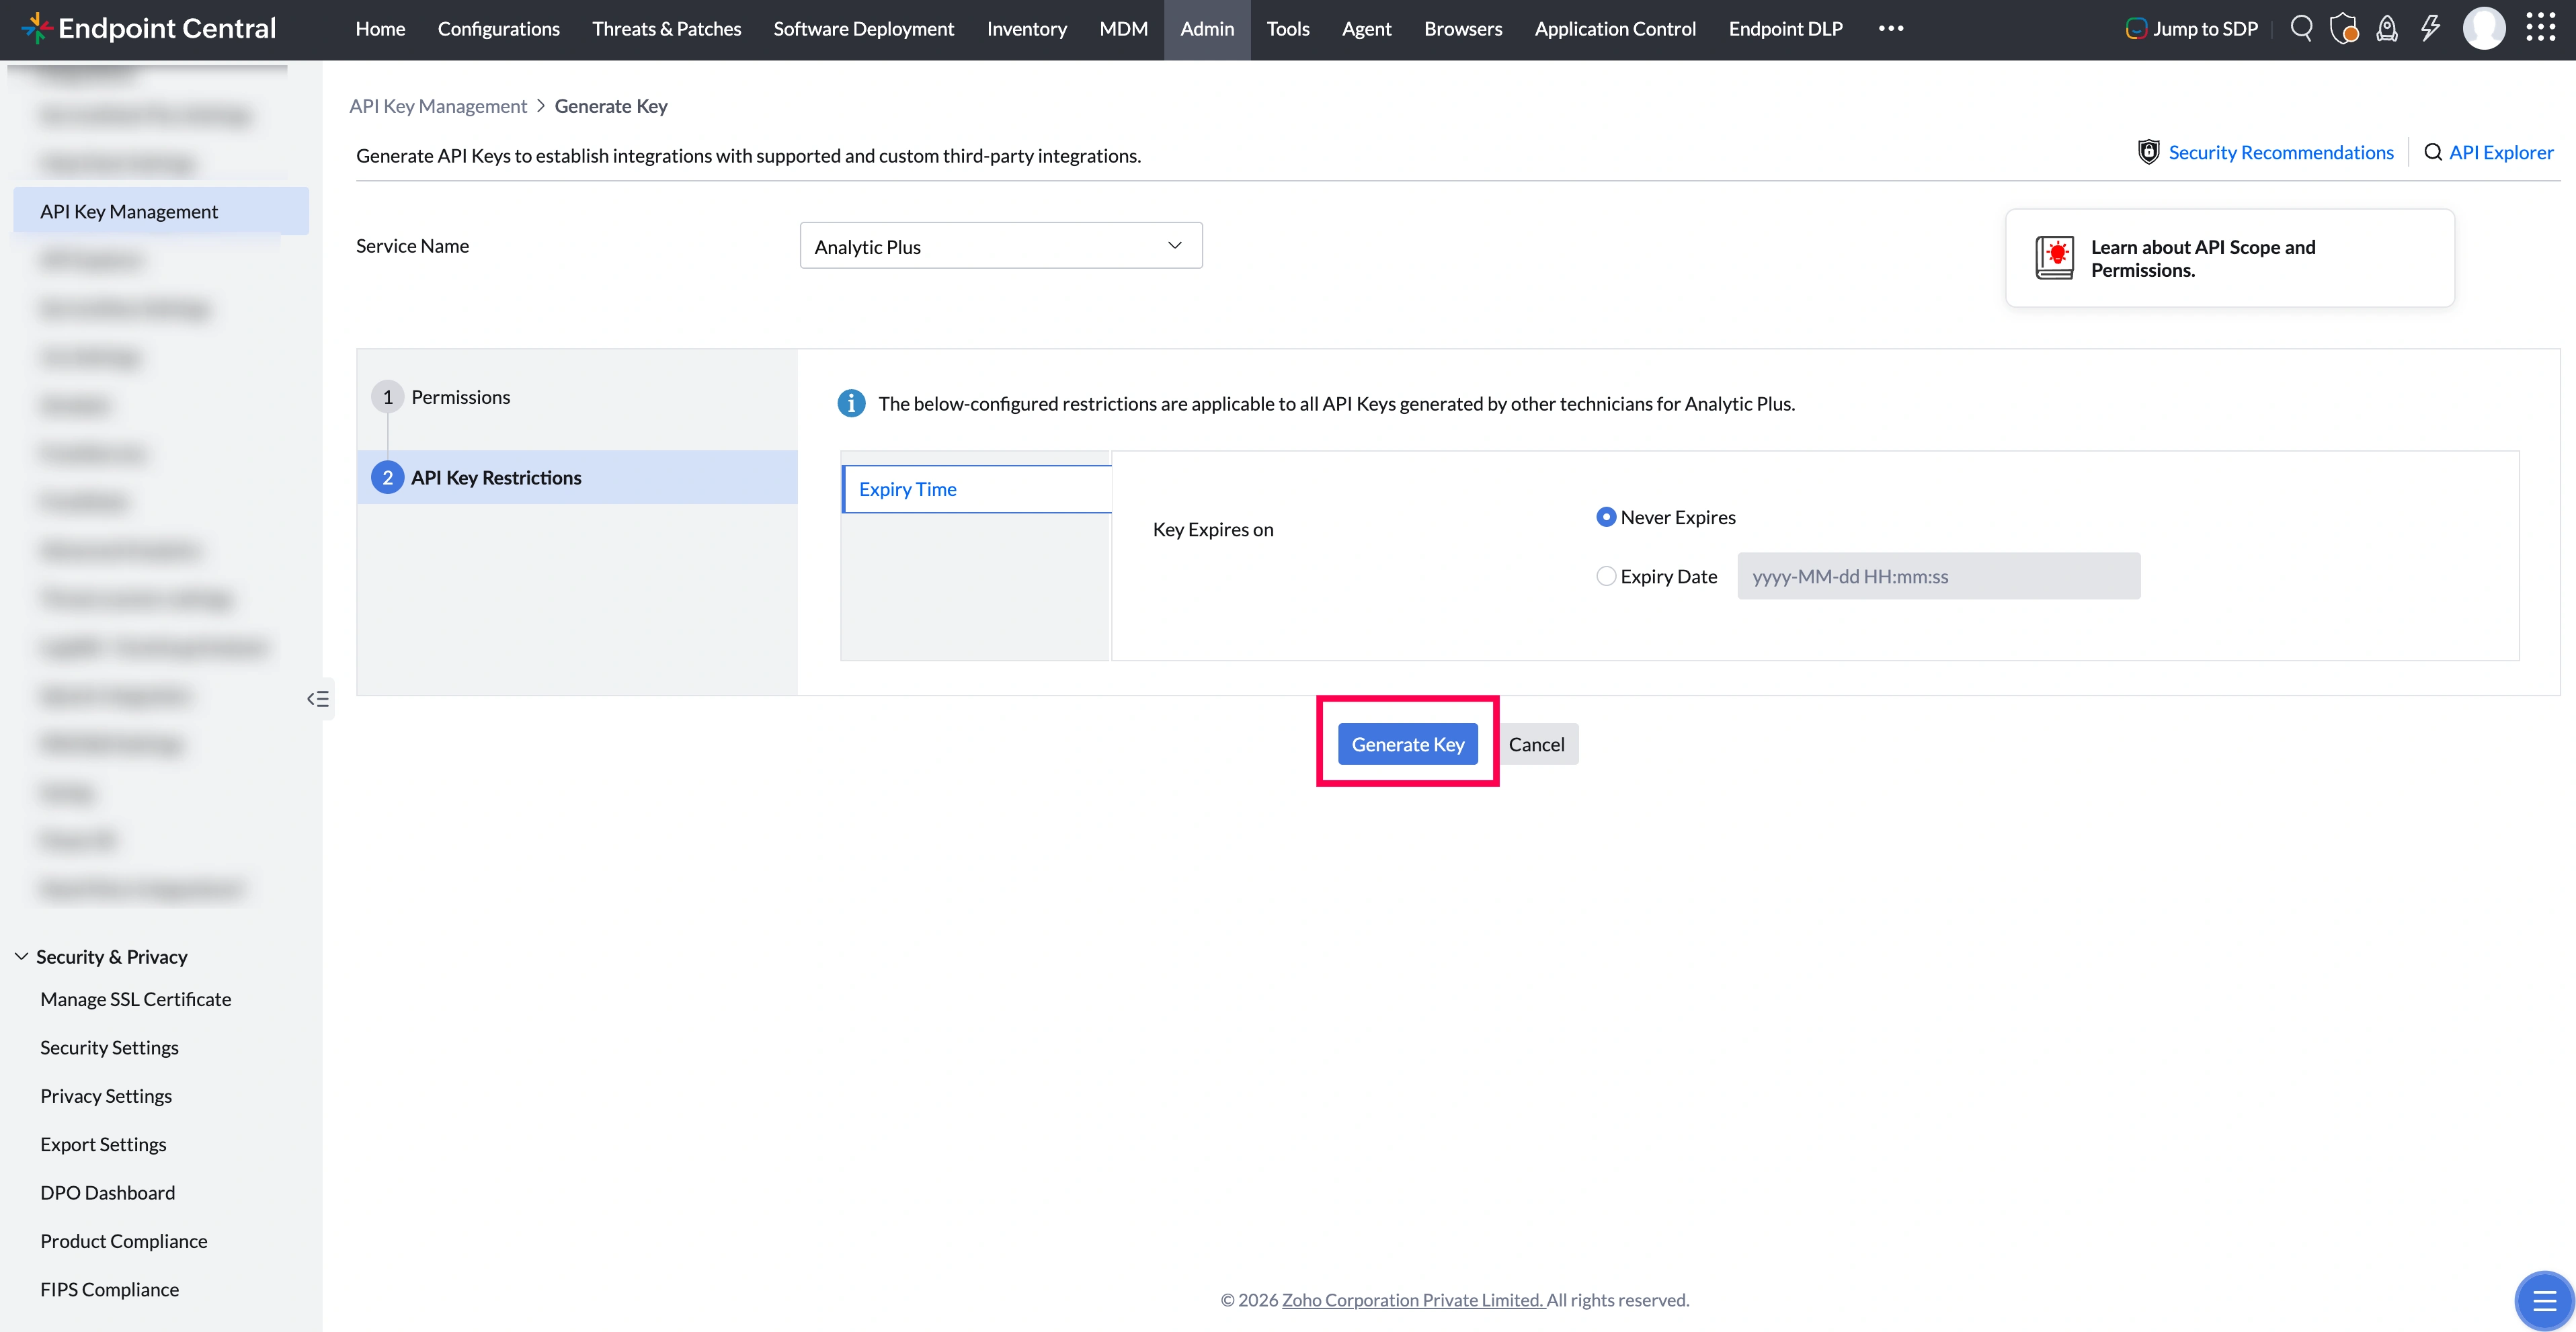This screenshot has height=1332, width=2576.
Task: Open Privacy Settings in the sidebar
Action: tap(106, 1096)
